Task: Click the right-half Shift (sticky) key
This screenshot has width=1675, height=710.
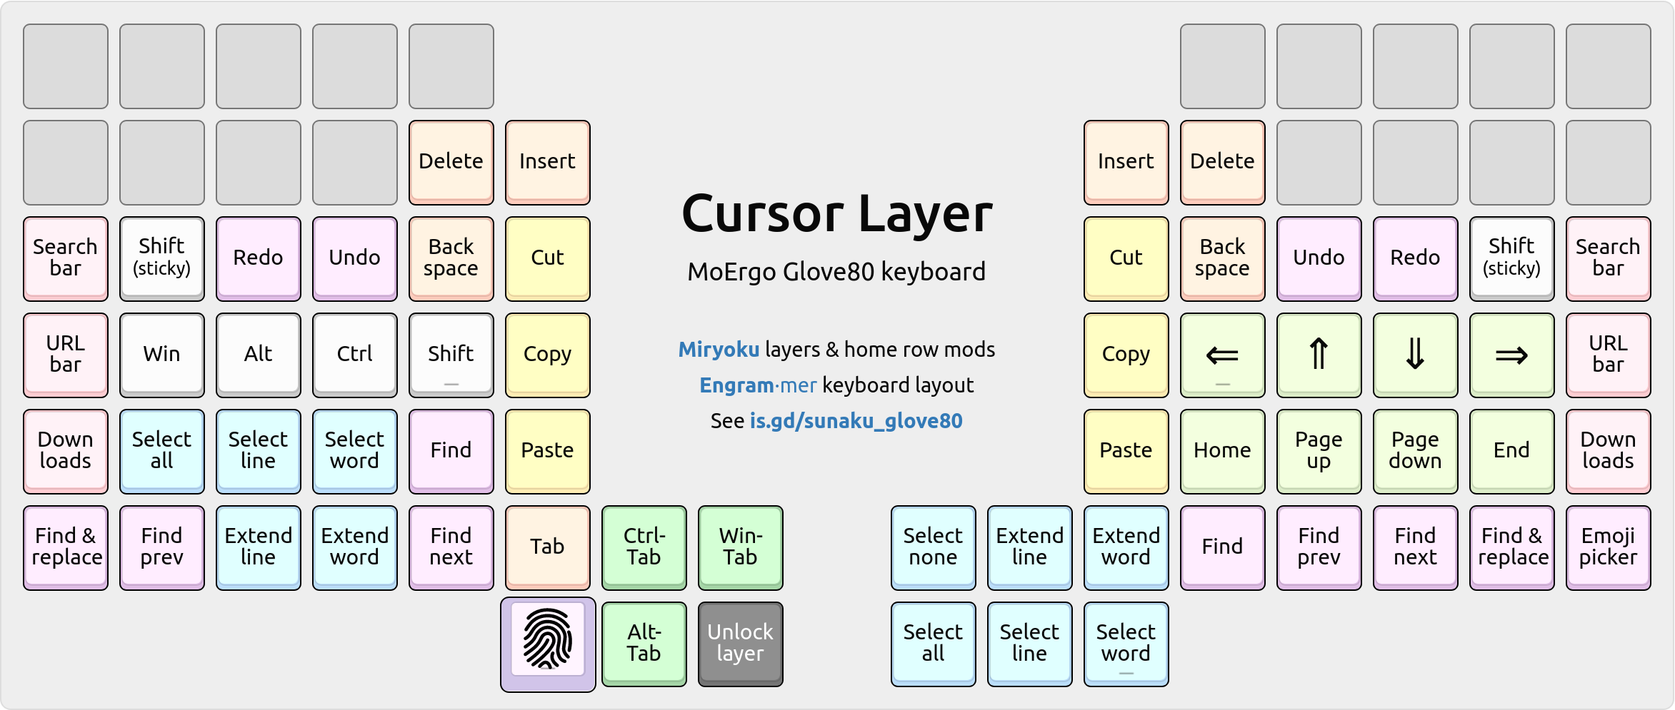Action: 1511,258
